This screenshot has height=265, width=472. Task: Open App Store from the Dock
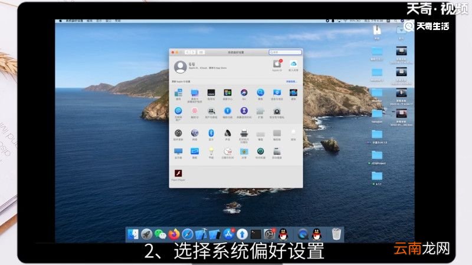(x=228, y=234)
